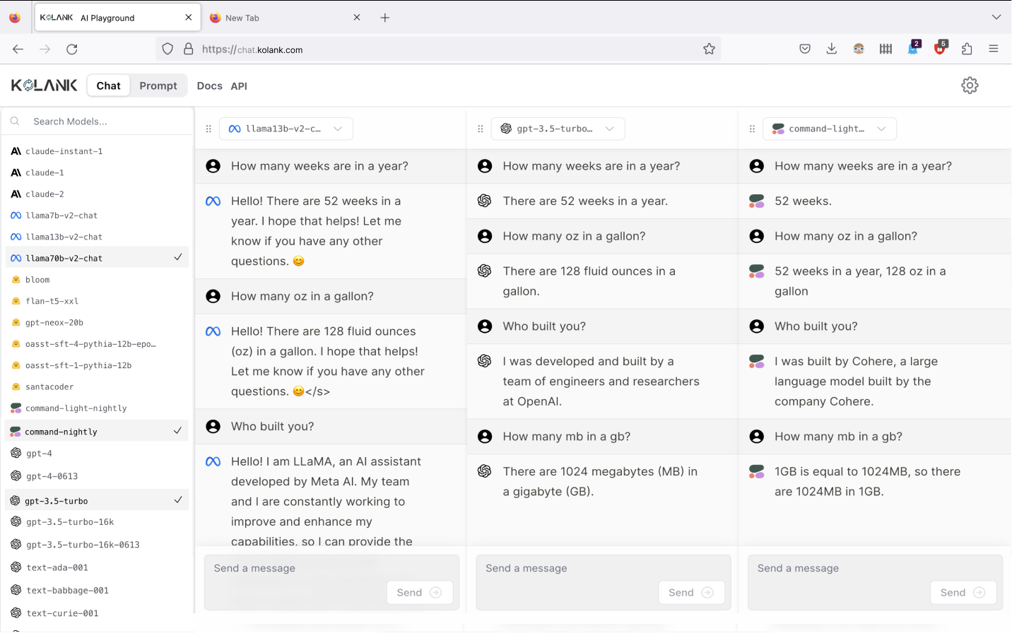Open the API link
Viewport: 1012px width, 638px height.
point(239,85)
